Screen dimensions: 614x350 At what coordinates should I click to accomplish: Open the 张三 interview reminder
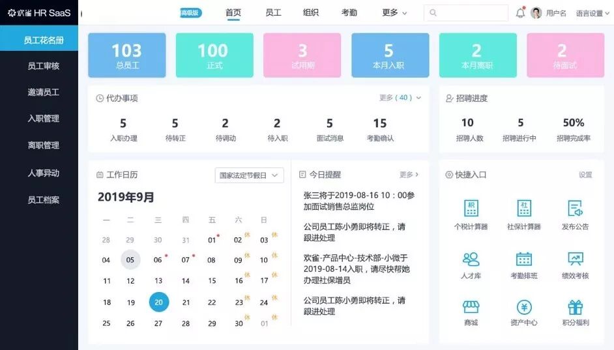click(x=358, y=201)
